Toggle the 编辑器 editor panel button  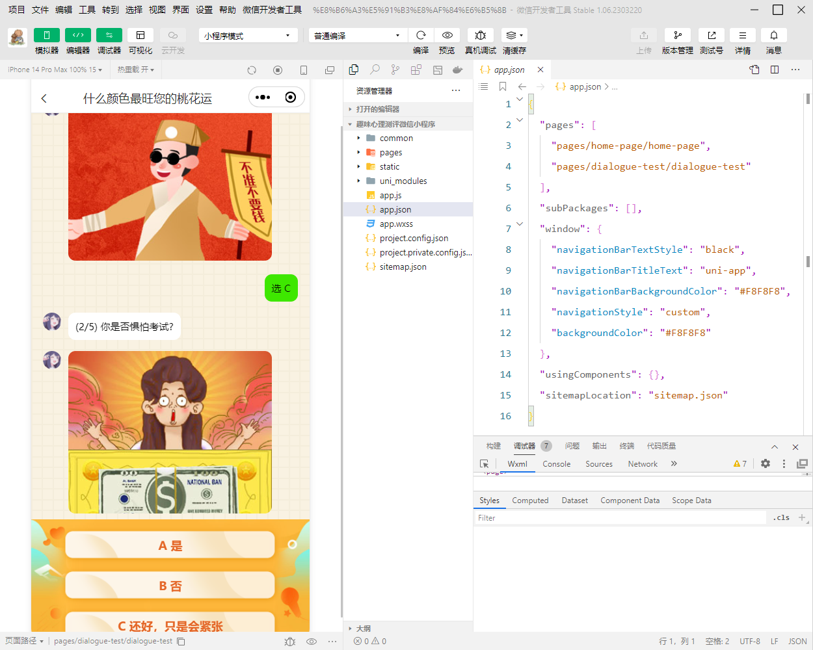(x=77, y=35)
